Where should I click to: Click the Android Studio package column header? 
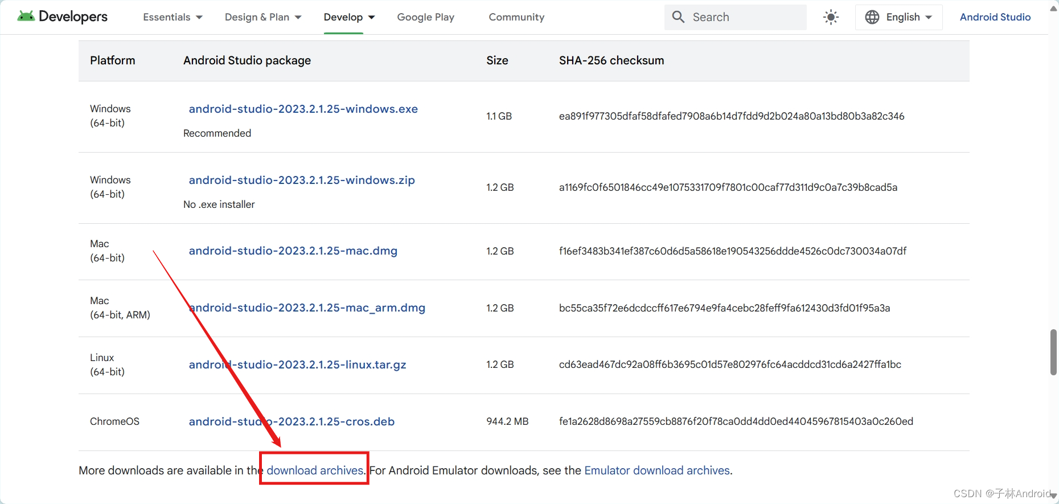coord(247,60)
